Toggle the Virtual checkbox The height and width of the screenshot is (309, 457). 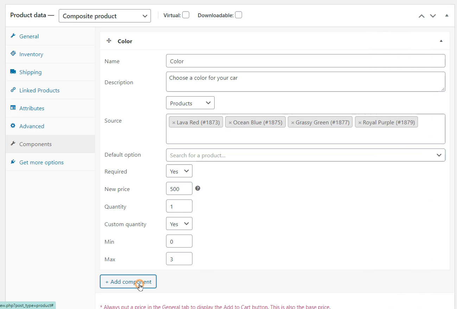point(186,15)
